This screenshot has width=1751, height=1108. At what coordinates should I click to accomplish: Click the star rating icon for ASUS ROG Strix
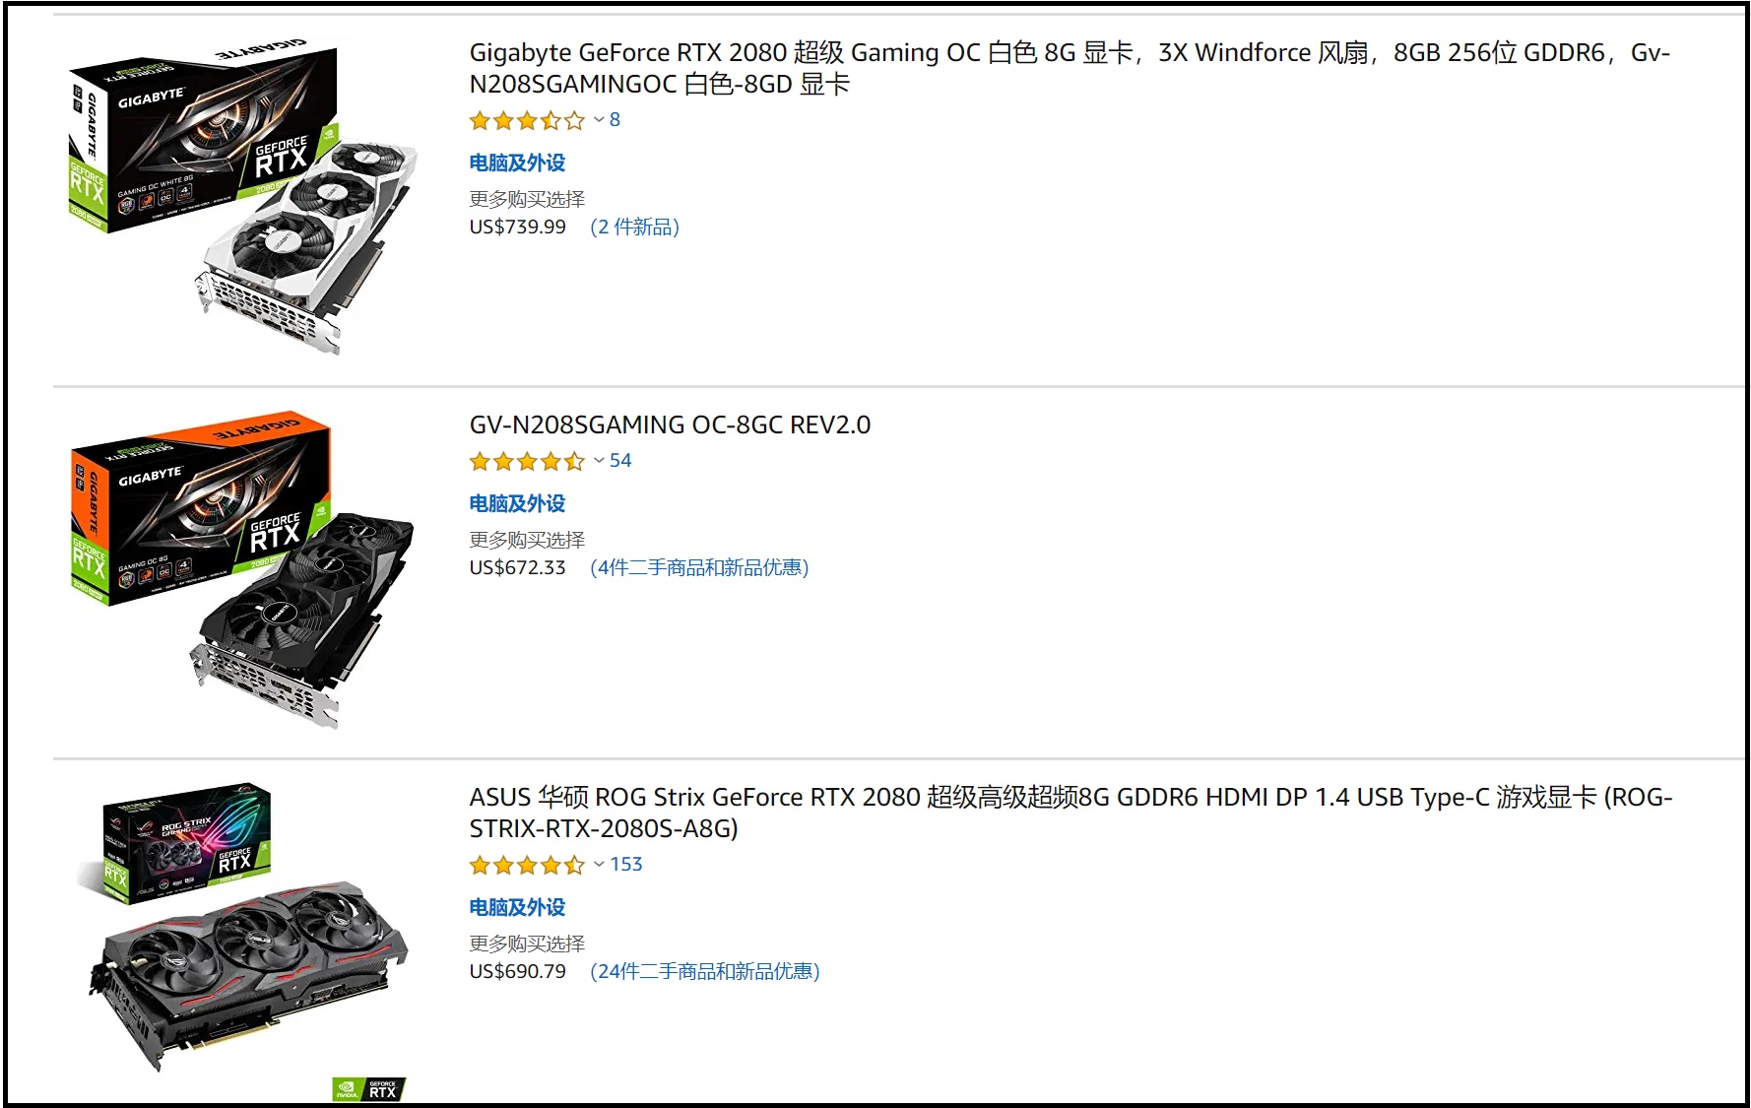click(527, 865)
